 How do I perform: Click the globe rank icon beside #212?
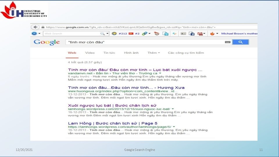point(114,33)
